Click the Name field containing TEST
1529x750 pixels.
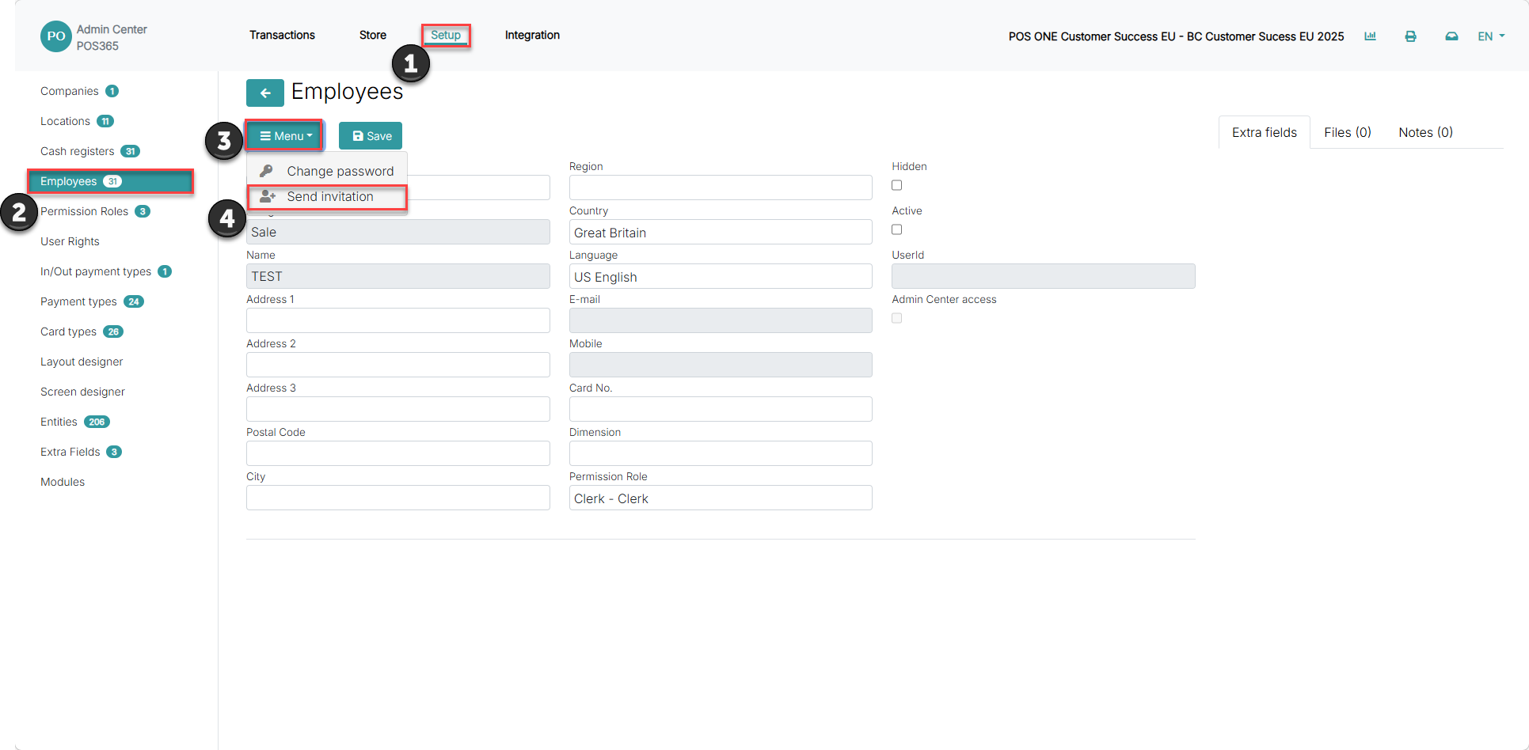[398, 276]
